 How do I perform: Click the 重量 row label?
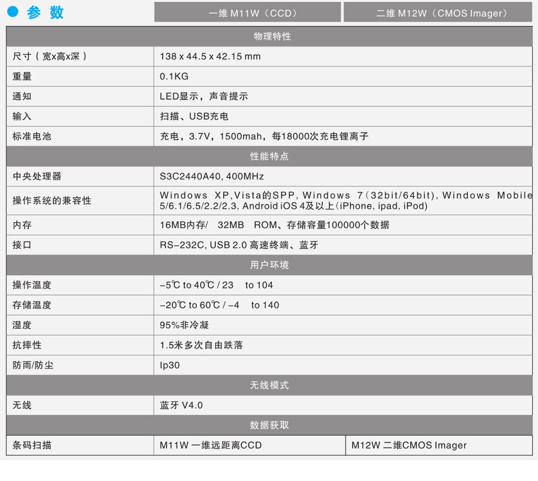[x=22, y=76]
